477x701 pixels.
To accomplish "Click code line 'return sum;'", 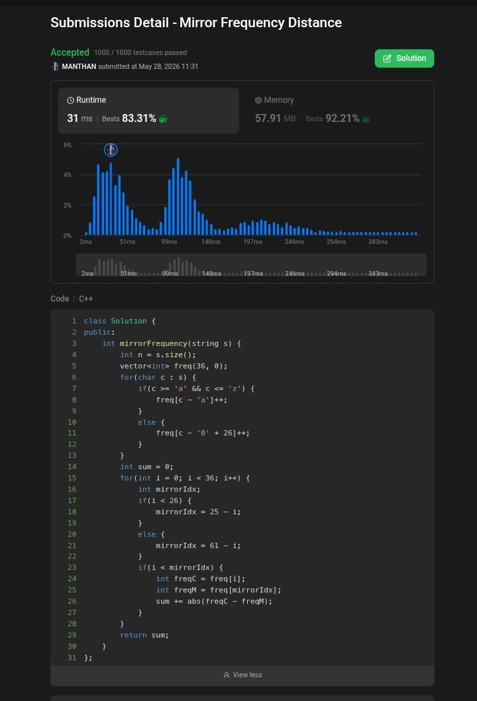I will coord(144,635).
